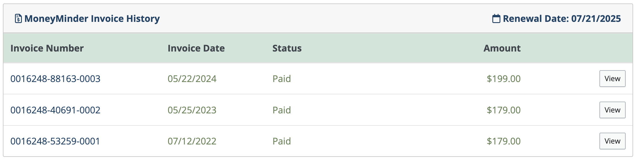Click the $179.00 amount for 05/25/2023
Screen dimensions: 636x160
pyautogui.click(x=504, y=110)
